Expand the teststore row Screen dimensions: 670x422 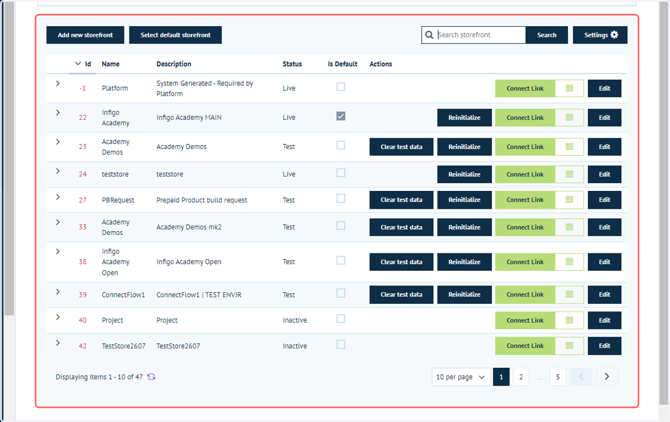click(58, 170)
